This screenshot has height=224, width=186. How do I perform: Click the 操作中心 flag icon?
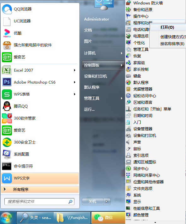pyautogui.click(x=128, y=16)
